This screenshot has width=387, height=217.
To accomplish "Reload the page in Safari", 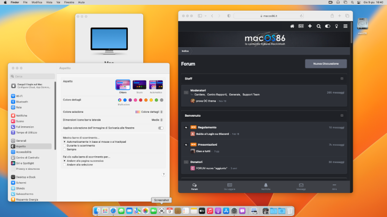I will point(301,16).
